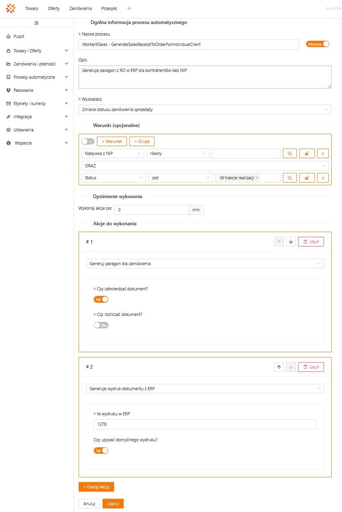The image size is (342, 512).
Task: Click the copy icon on the Status condition row
Action: click(290, 178)
